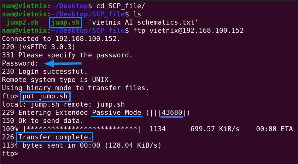The image size is (298, 164).
Task: Click '150 Ok to send data.' line
Action: click(x=43, y=121)
